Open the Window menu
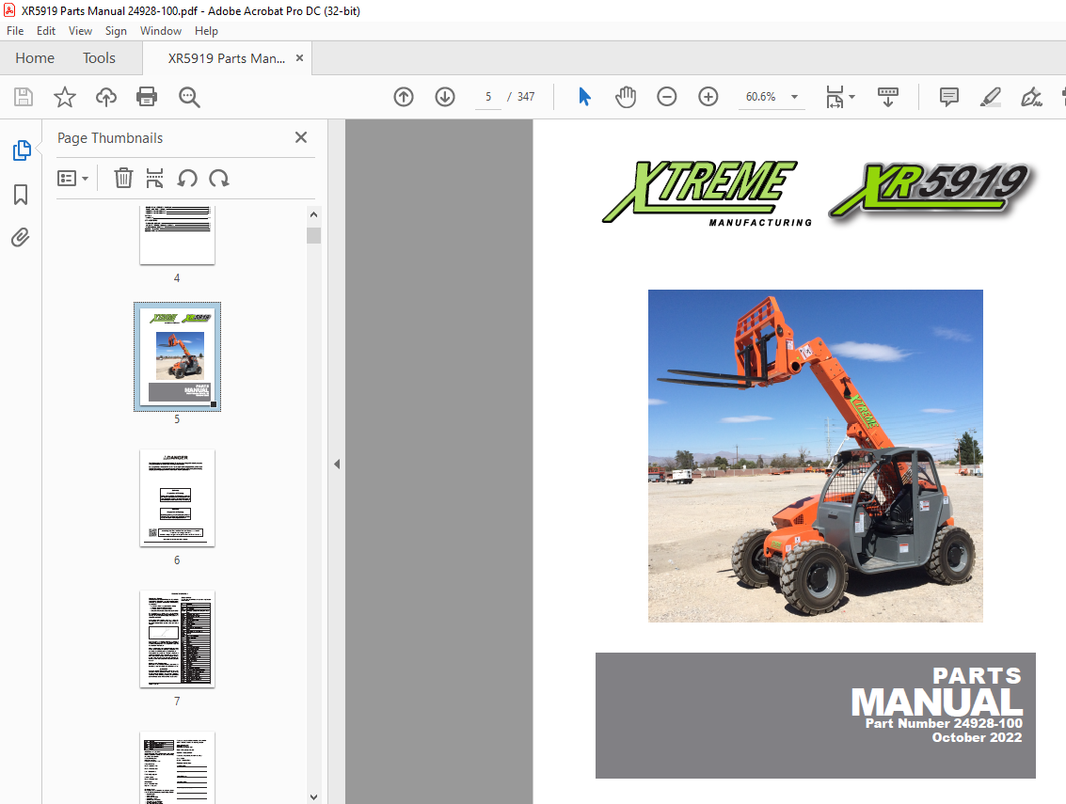This screenshot has height=804, width=1066. (x=161, y=31)
